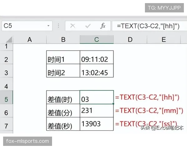Select cell labeled 差值(秒)

tap(63, 124)
